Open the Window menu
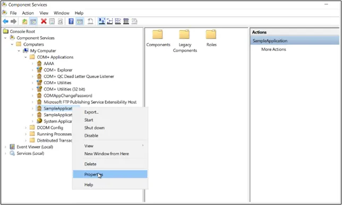 tap(62, 13)
